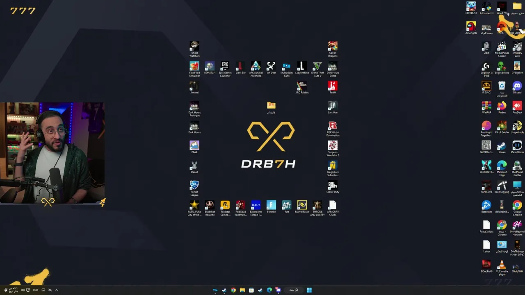Click the Firefox desktop icon
The width and height of the screenshot is (525, 295).
pyautogui.click(x=502, y=108)
